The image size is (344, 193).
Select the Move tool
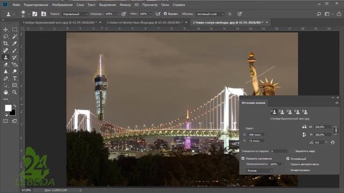pyautogui.click(x=6, y=29)
